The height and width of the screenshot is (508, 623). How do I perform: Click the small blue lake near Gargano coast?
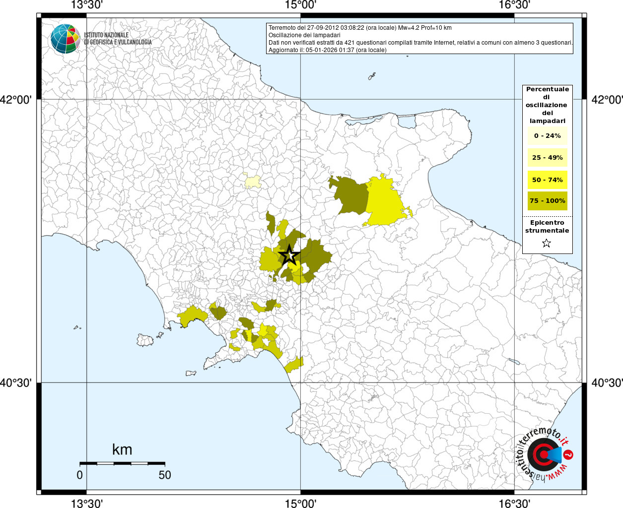tap(408, 121)
